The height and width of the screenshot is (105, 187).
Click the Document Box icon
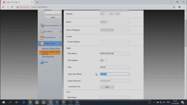tap(41, 38)
